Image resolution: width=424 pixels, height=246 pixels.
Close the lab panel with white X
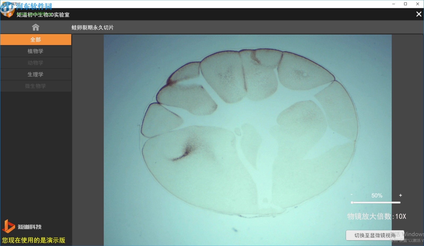click(x=419, y=14)
